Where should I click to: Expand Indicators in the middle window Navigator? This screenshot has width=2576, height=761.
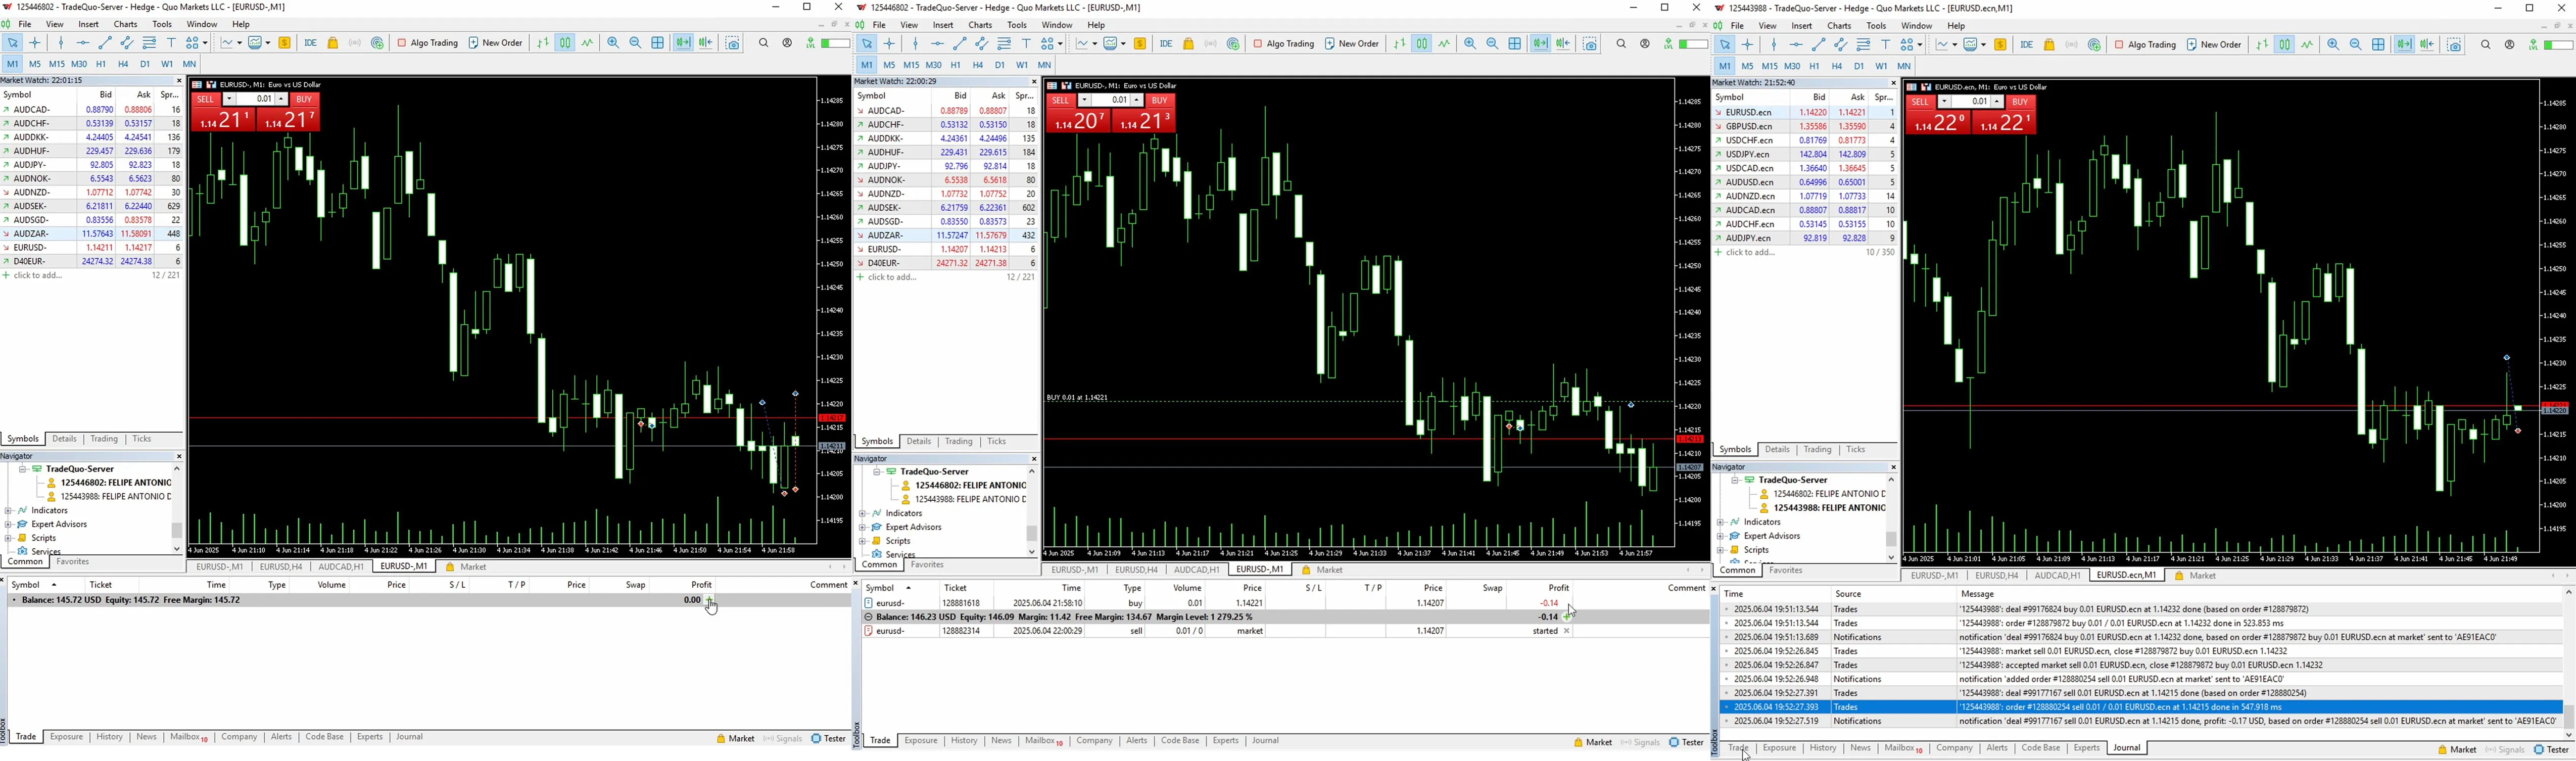(x=863, y=513)
